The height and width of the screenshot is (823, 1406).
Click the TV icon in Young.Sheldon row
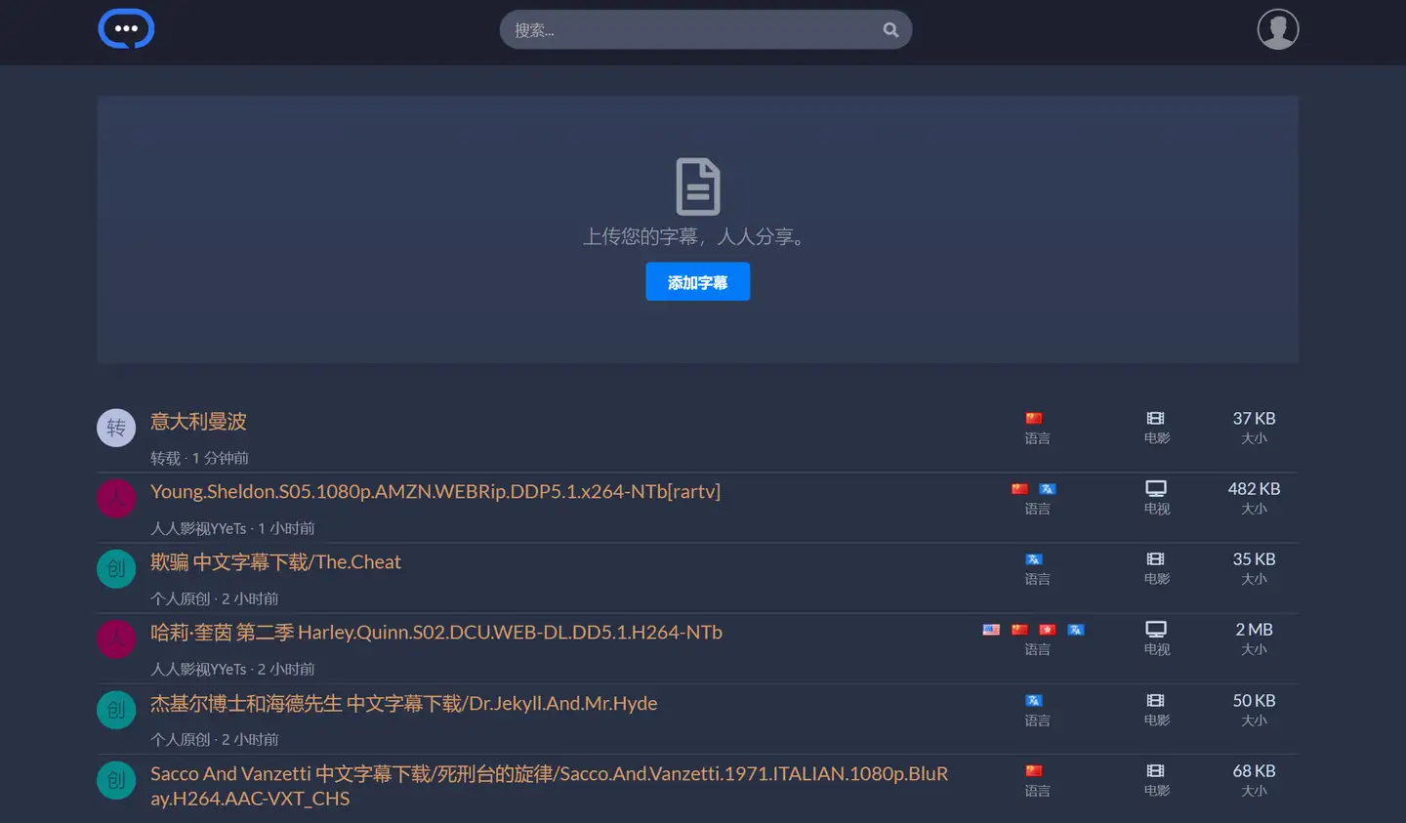coord(1156,488)
